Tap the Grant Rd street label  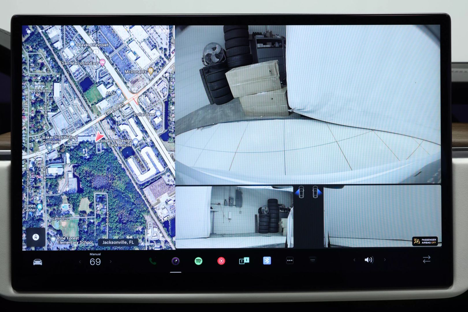(44, 174)
